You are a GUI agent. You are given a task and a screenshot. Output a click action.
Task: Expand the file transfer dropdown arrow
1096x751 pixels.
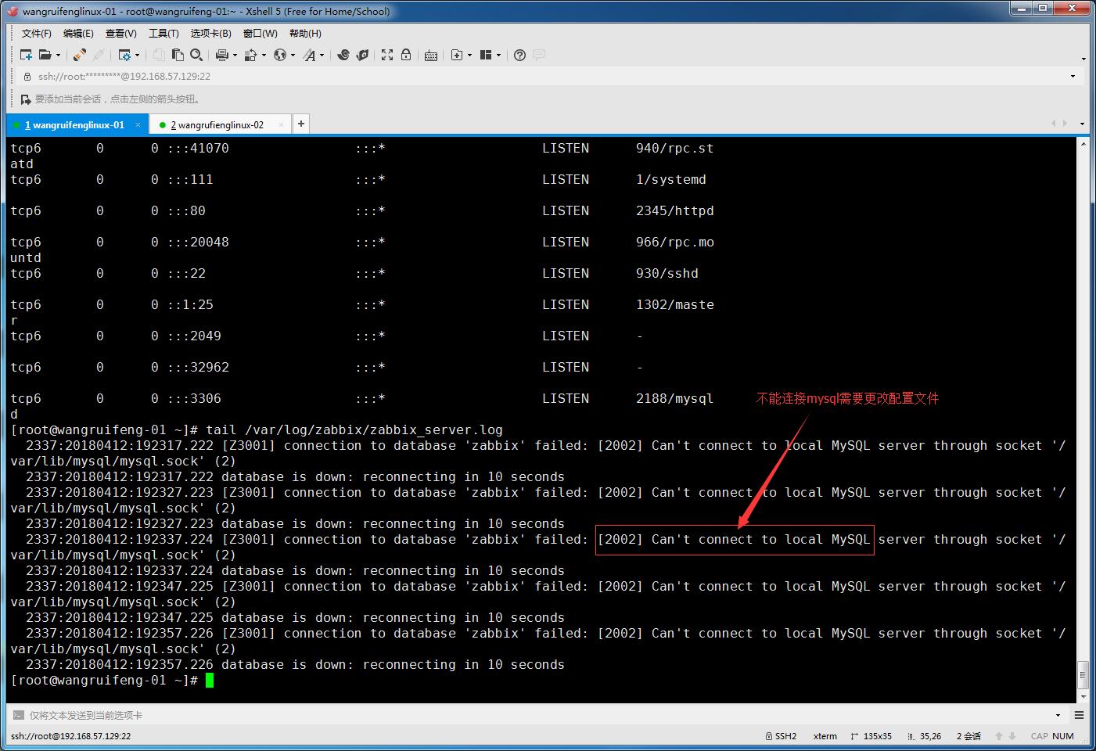(264, 55)
